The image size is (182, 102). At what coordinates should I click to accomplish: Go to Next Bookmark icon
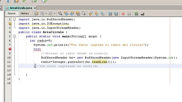click(97, 14)
